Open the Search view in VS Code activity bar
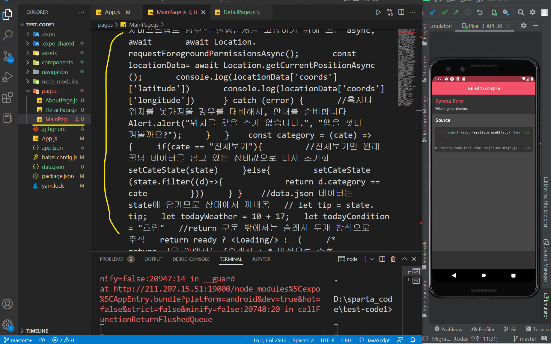 (x=7, y=35)
